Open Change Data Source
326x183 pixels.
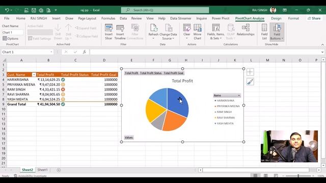pyautogui.click(x=168, y=32)
